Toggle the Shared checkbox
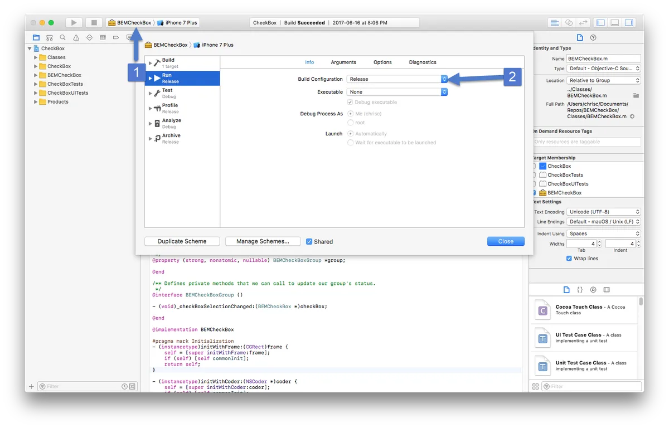Image resolution: width=669 pixels, height=428 pixels. 309,241
